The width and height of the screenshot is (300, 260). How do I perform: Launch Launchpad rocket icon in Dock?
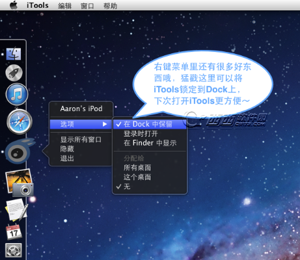(14, 73)
